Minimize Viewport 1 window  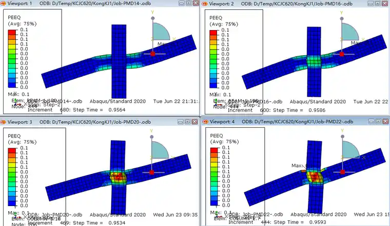pyautogui.click(x=180, y=4)
